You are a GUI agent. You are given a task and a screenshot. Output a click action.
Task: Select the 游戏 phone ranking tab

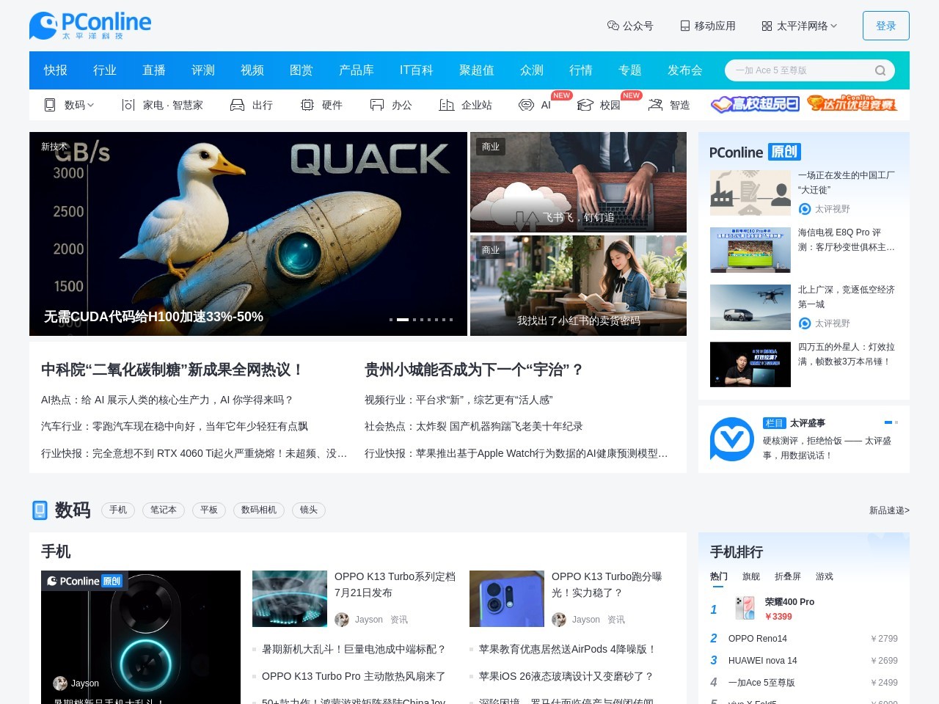tap(824, 576)
